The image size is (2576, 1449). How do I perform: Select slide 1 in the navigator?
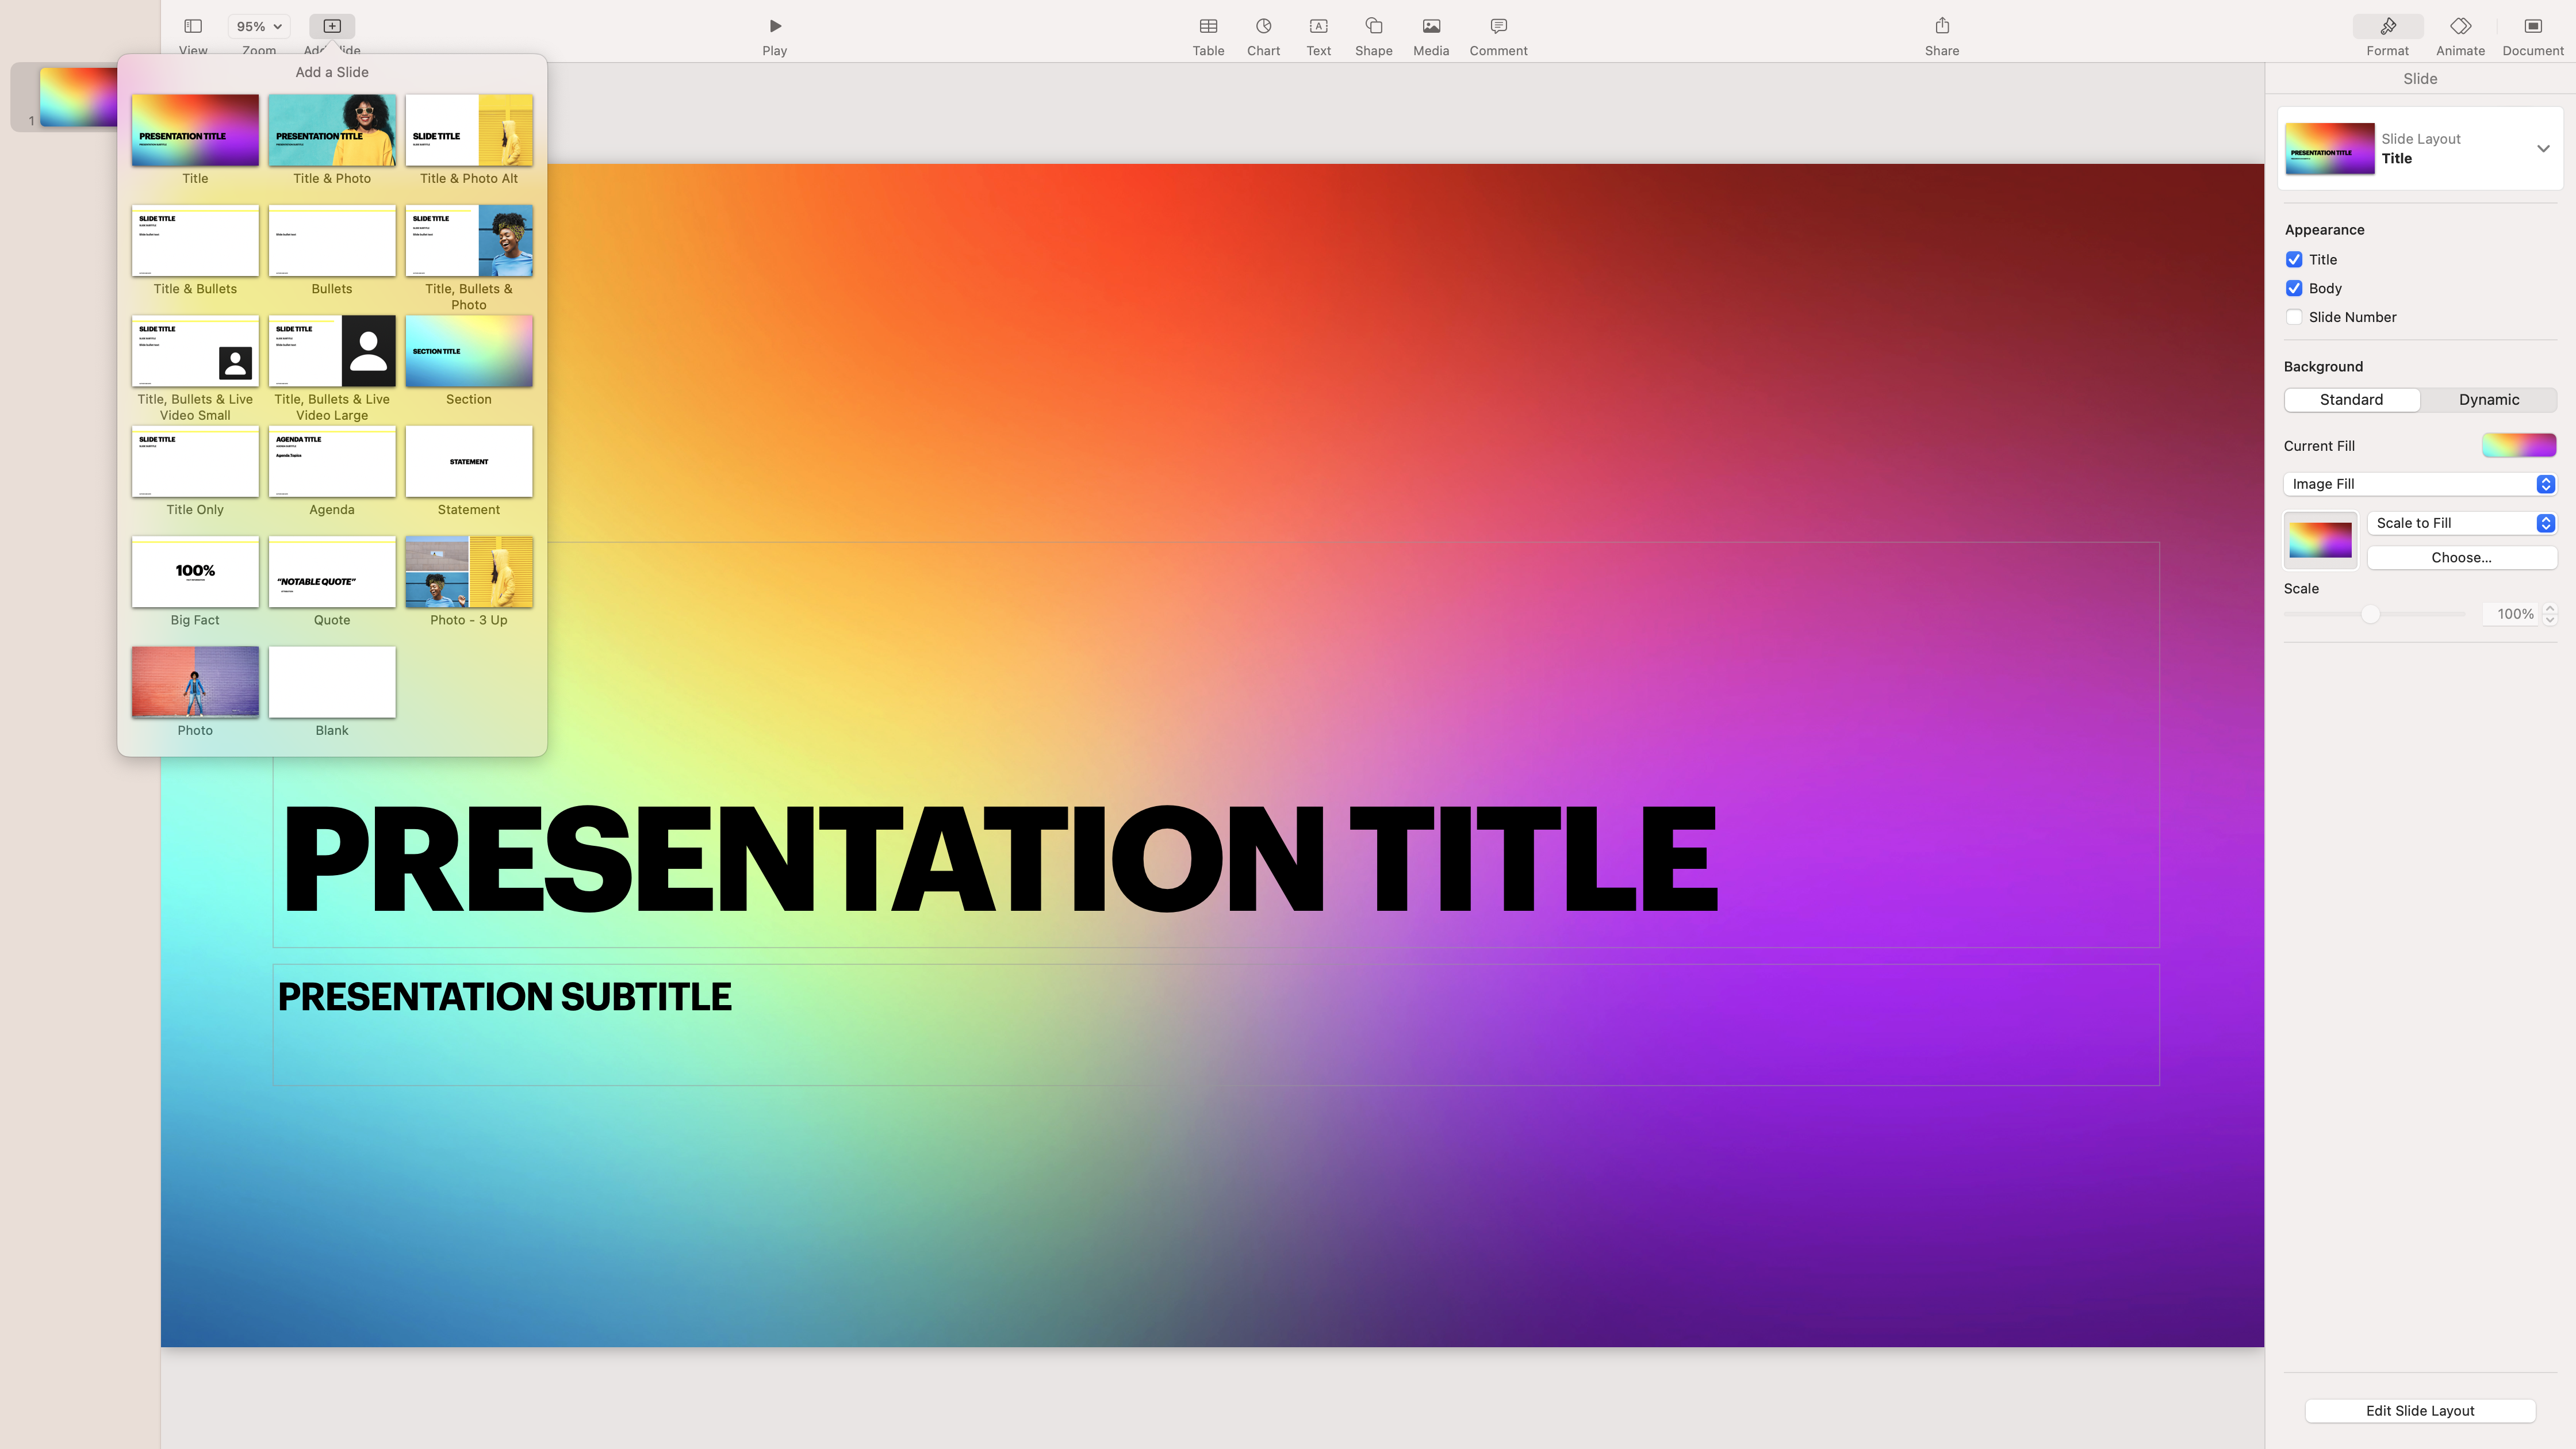point(79,97)
